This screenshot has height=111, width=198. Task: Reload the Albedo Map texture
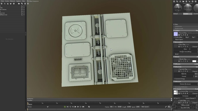tap(185, 61)
